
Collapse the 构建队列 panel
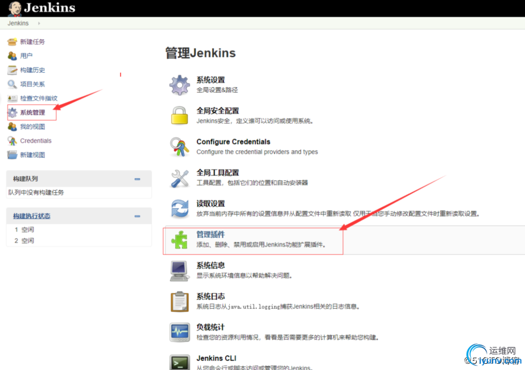137,179
